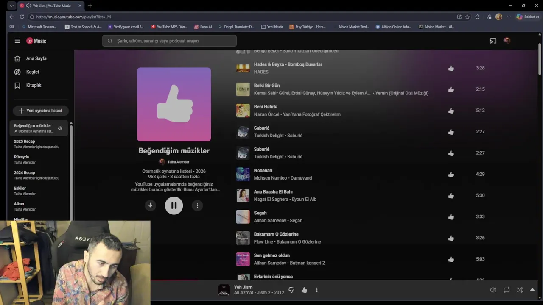
Task: Toggle shuffle in player bar
Action: (520, 290)
